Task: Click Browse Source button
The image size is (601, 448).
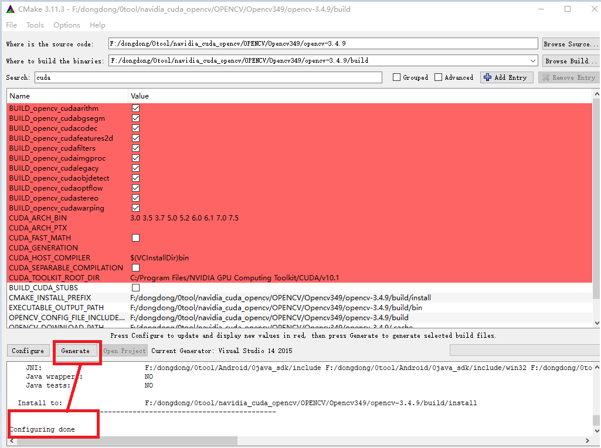Action: tap(571, 44)
